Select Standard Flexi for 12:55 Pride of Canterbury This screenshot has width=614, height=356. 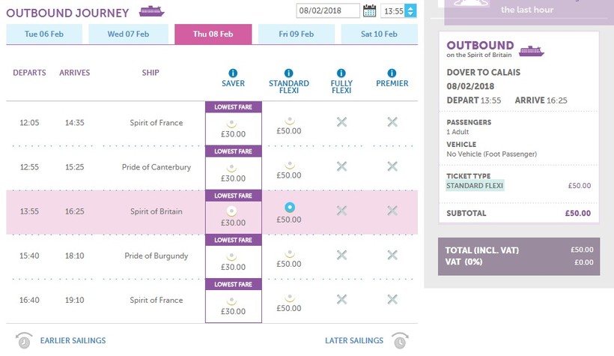(288, 166)
